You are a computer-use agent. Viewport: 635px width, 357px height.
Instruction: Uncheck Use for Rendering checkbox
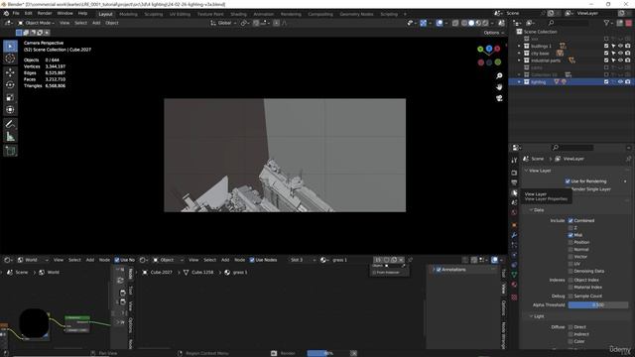pos(568,181)
